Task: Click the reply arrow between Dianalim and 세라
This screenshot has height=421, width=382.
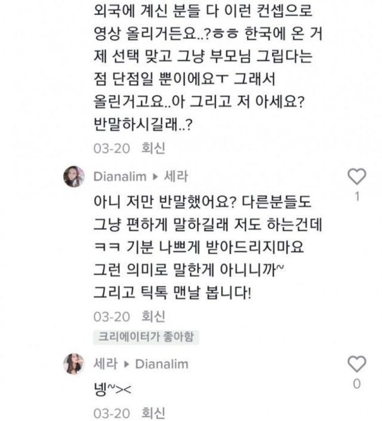Action: click(x=157, y=177)
